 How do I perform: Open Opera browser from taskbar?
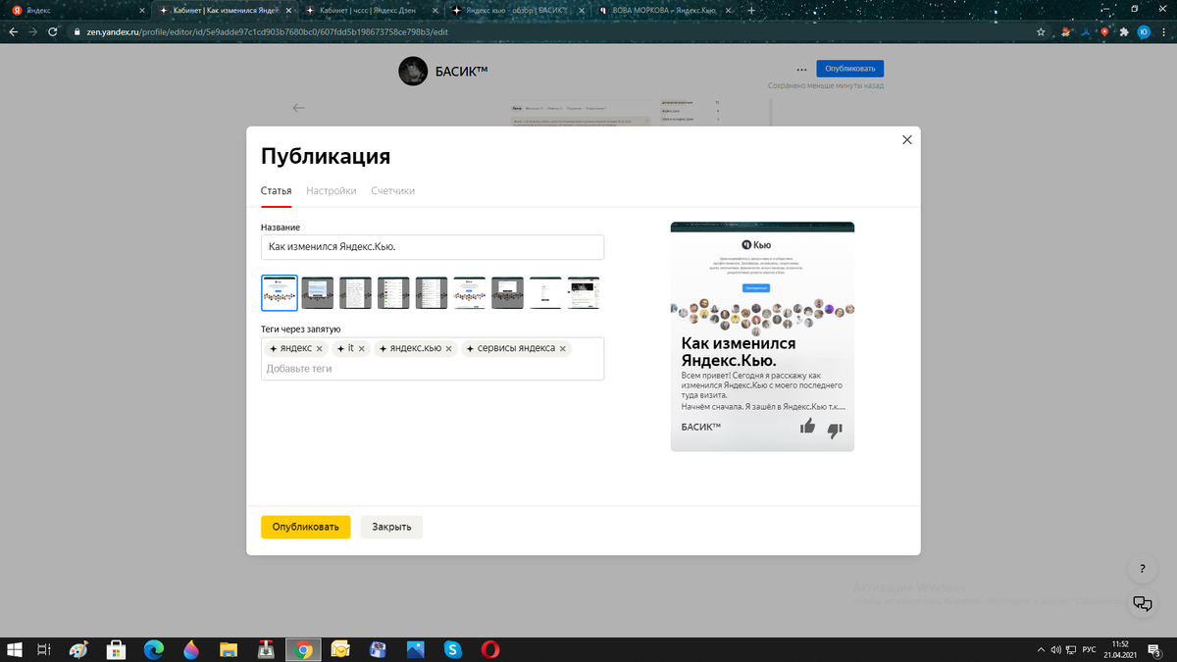(x=489, y=649)
